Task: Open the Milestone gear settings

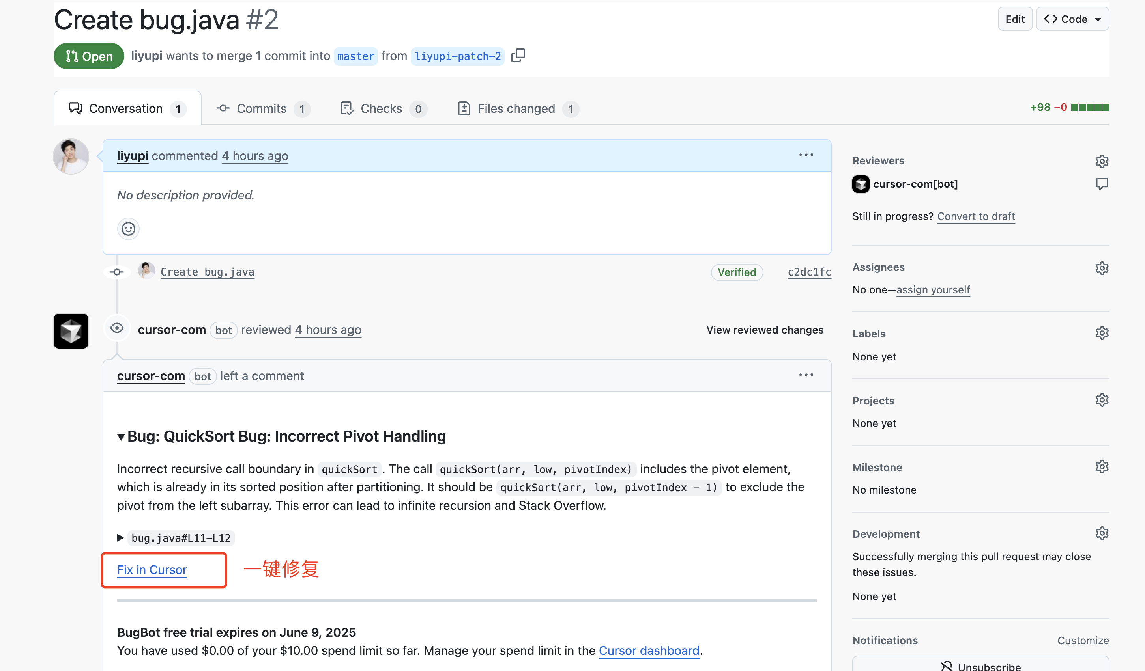Action: pyautogui.click(x=1102, y=467)
